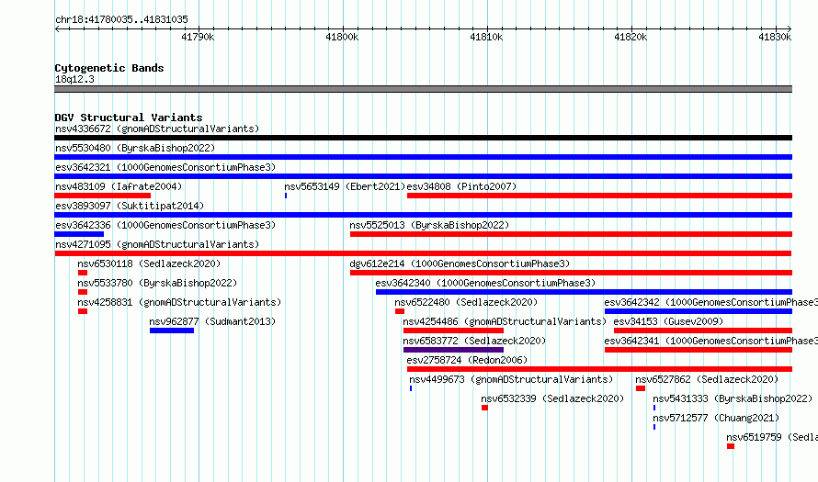Viewport: 818px width, 482px height.
Task: Click the 41810k ruler label
Action: coord(486,37)
